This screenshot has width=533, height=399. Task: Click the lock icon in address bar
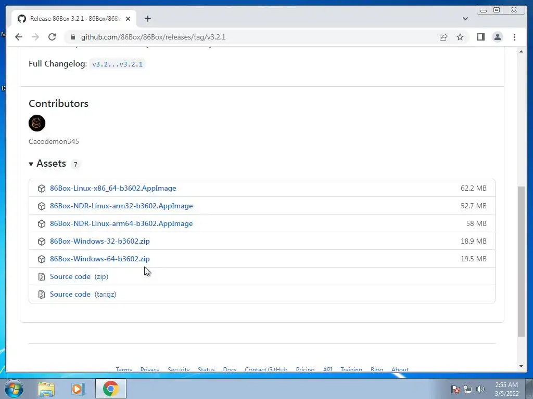click(72, 37)
